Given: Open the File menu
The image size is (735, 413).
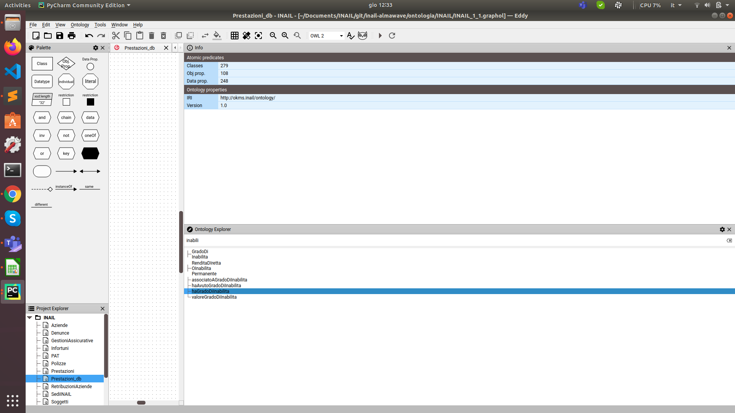Looking at the screenshot, I should point(33,25).
